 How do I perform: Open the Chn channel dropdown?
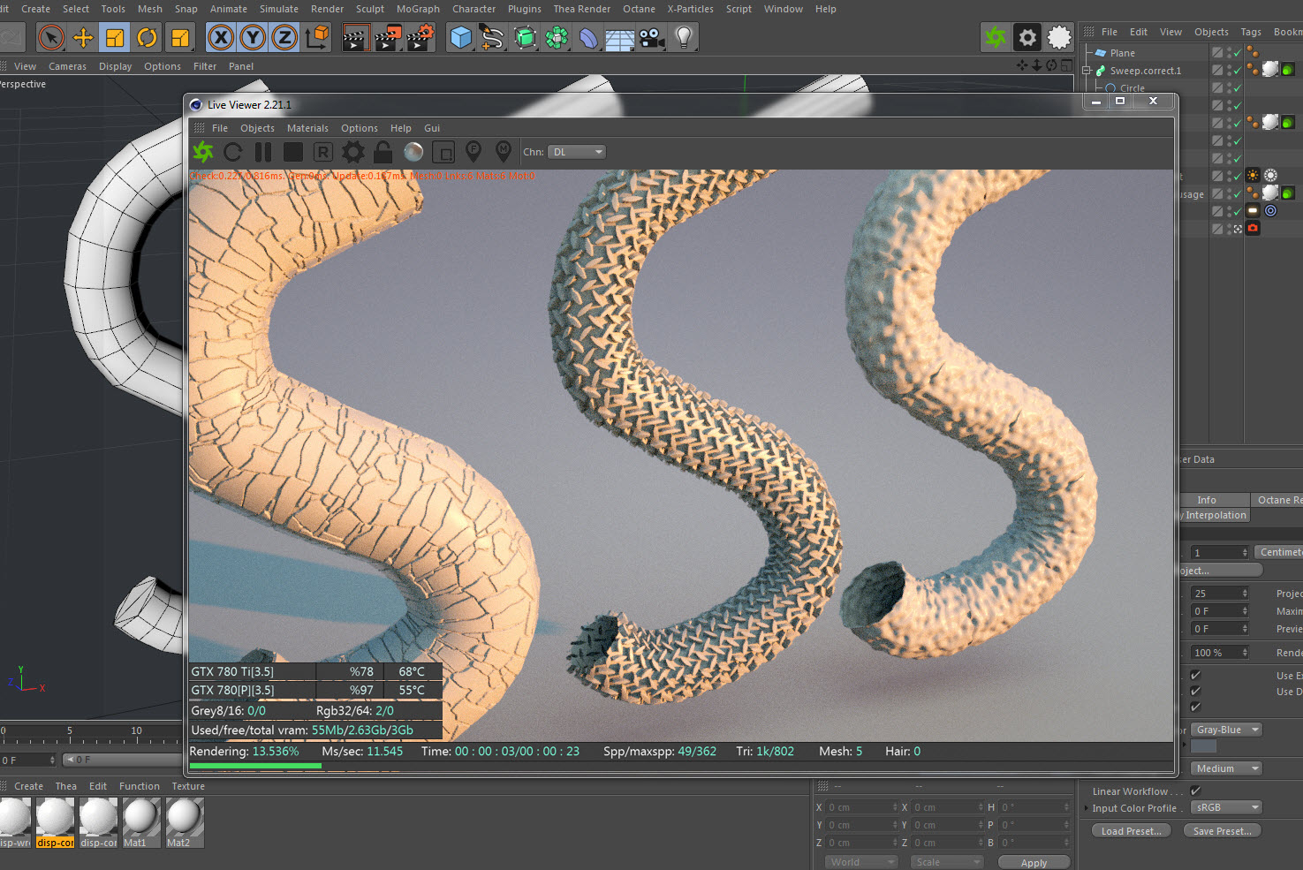577,152
